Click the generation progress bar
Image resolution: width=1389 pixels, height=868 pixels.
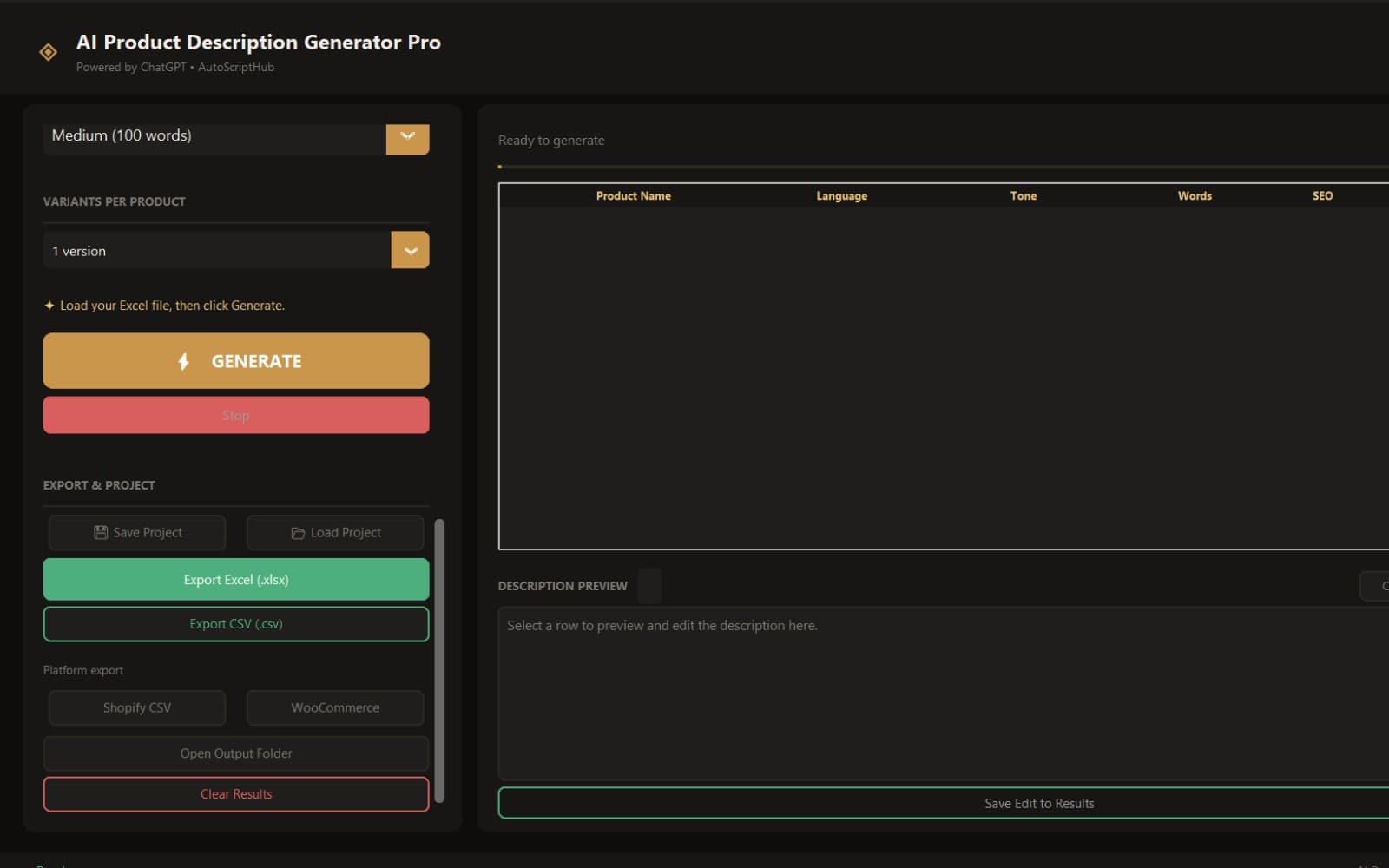(944, 167)
